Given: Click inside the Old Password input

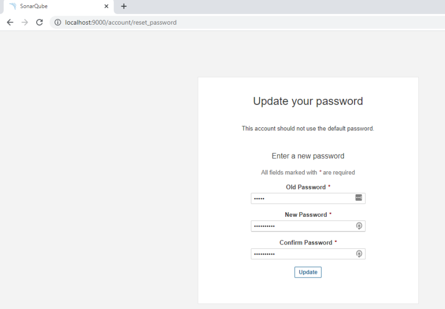Looking at the screenshot, I should (x=298, y=198).
